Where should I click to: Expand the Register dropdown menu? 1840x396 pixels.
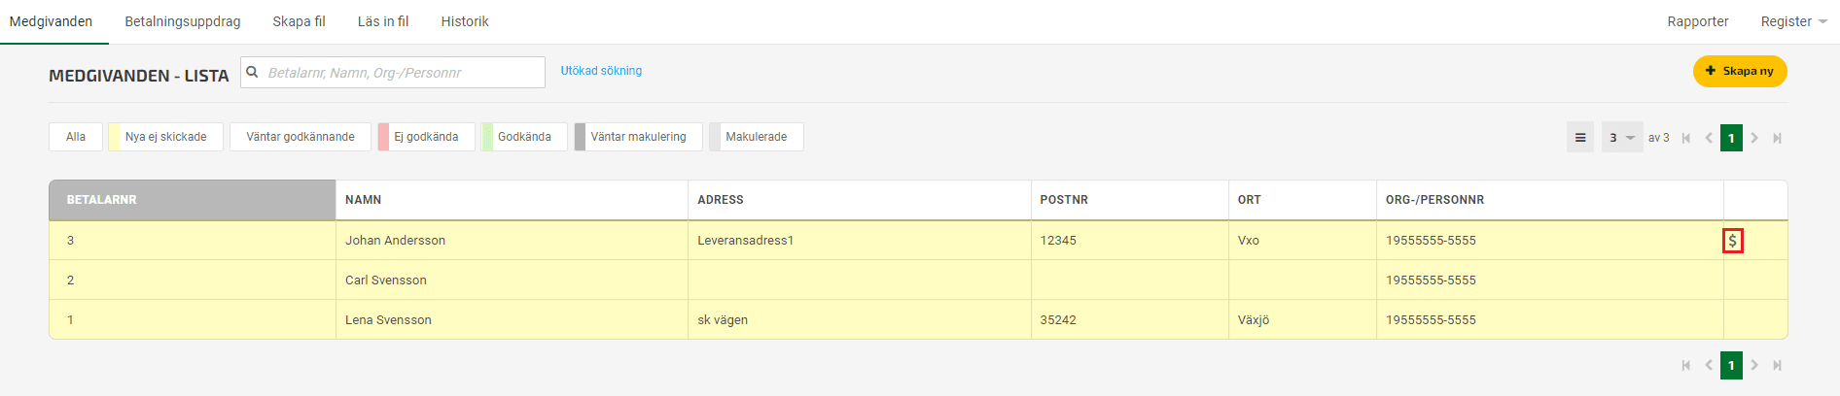(x=1793, y=21)
